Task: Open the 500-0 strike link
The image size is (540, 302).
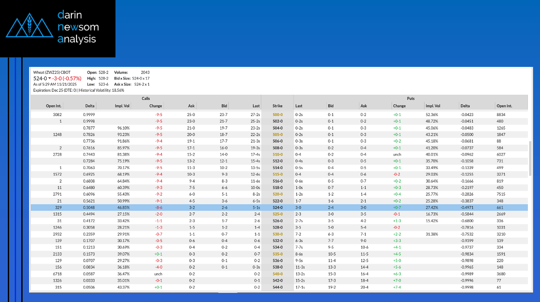Action: pos(277,115)
